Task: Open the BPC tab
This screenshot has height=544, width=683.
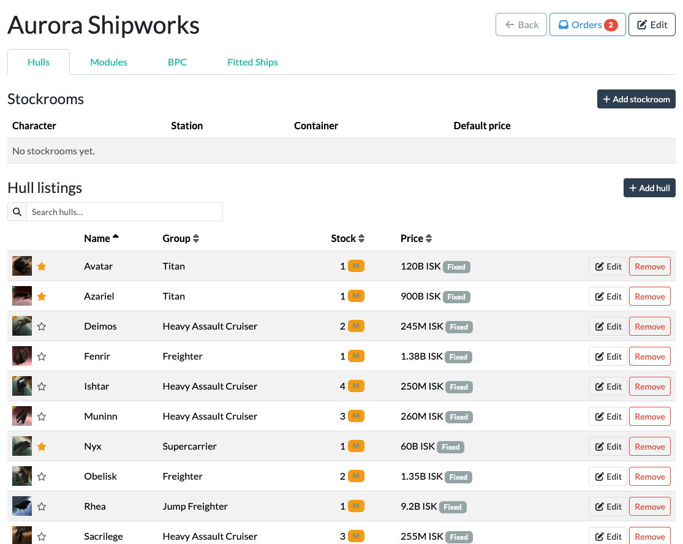Action: point(177,62)
